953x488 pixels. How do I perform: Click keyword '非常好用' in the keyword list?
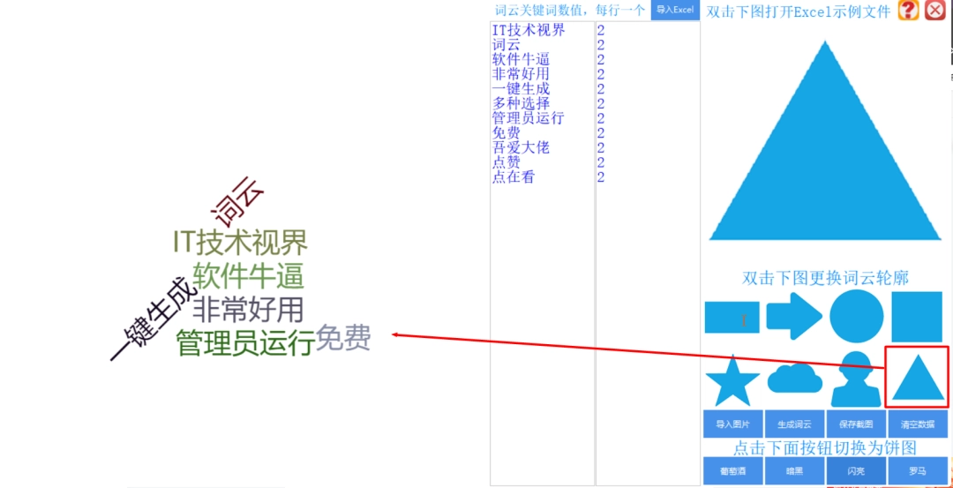coord(521,74)
